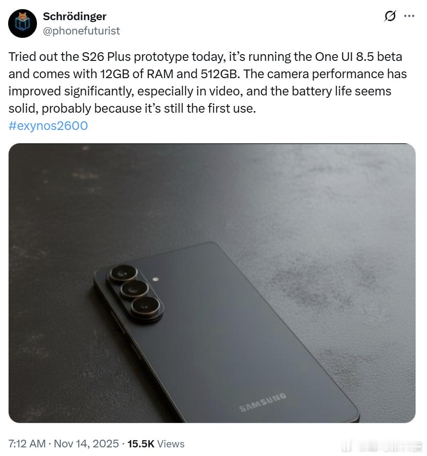Click the cat-in-box profile avatar
The image size is (427, 456).
[x=23, y=23]
